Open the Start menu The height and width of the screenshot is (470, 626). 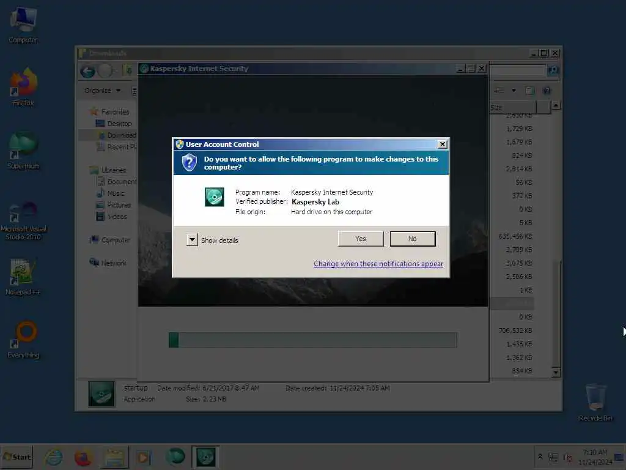pos(17,457)
